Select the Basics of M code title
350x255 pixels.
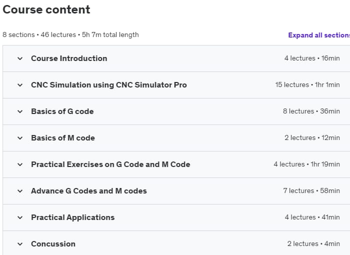tap(63, 138)
